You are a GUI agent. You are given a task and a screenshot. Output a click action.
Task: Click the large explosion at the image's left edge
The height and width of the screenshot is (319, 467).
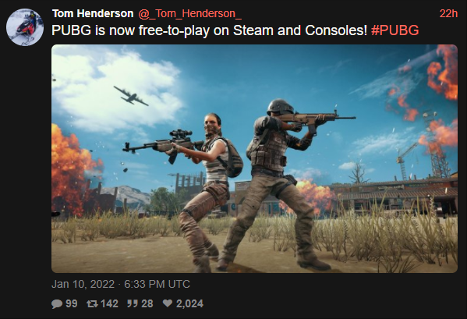click(73, 172)
